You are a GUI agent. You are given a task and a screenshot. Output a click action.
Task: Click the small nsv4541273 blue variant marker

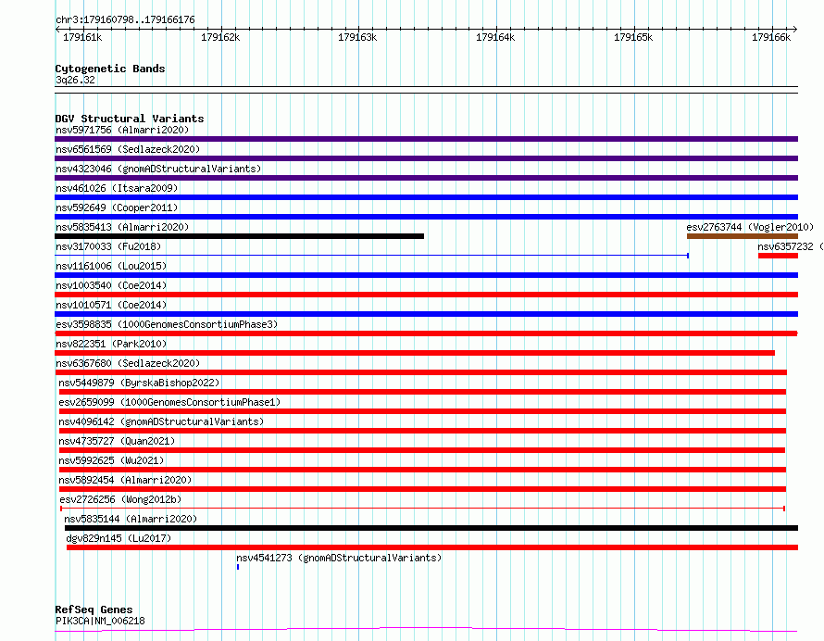pyautogui.click(x=238, y=566)
